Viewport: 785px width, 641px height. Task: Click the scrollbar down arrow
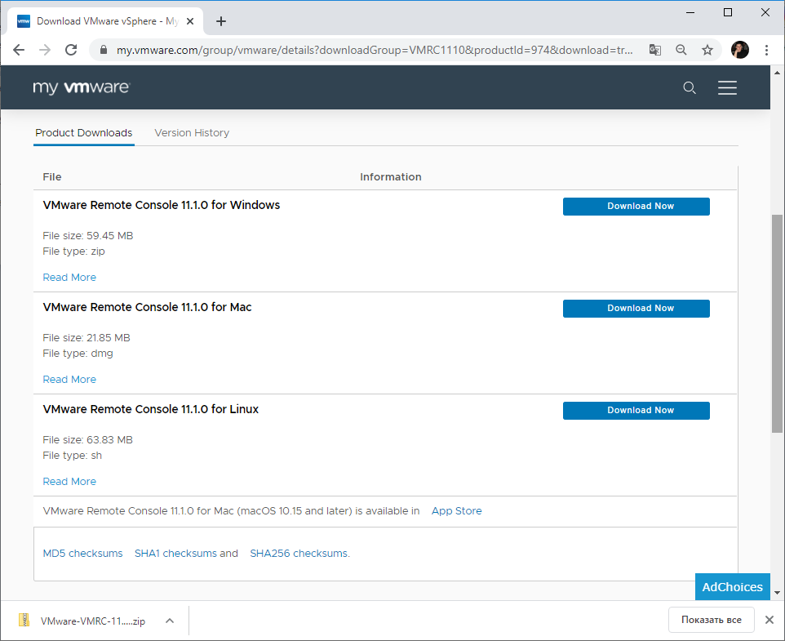click(777, 593)
